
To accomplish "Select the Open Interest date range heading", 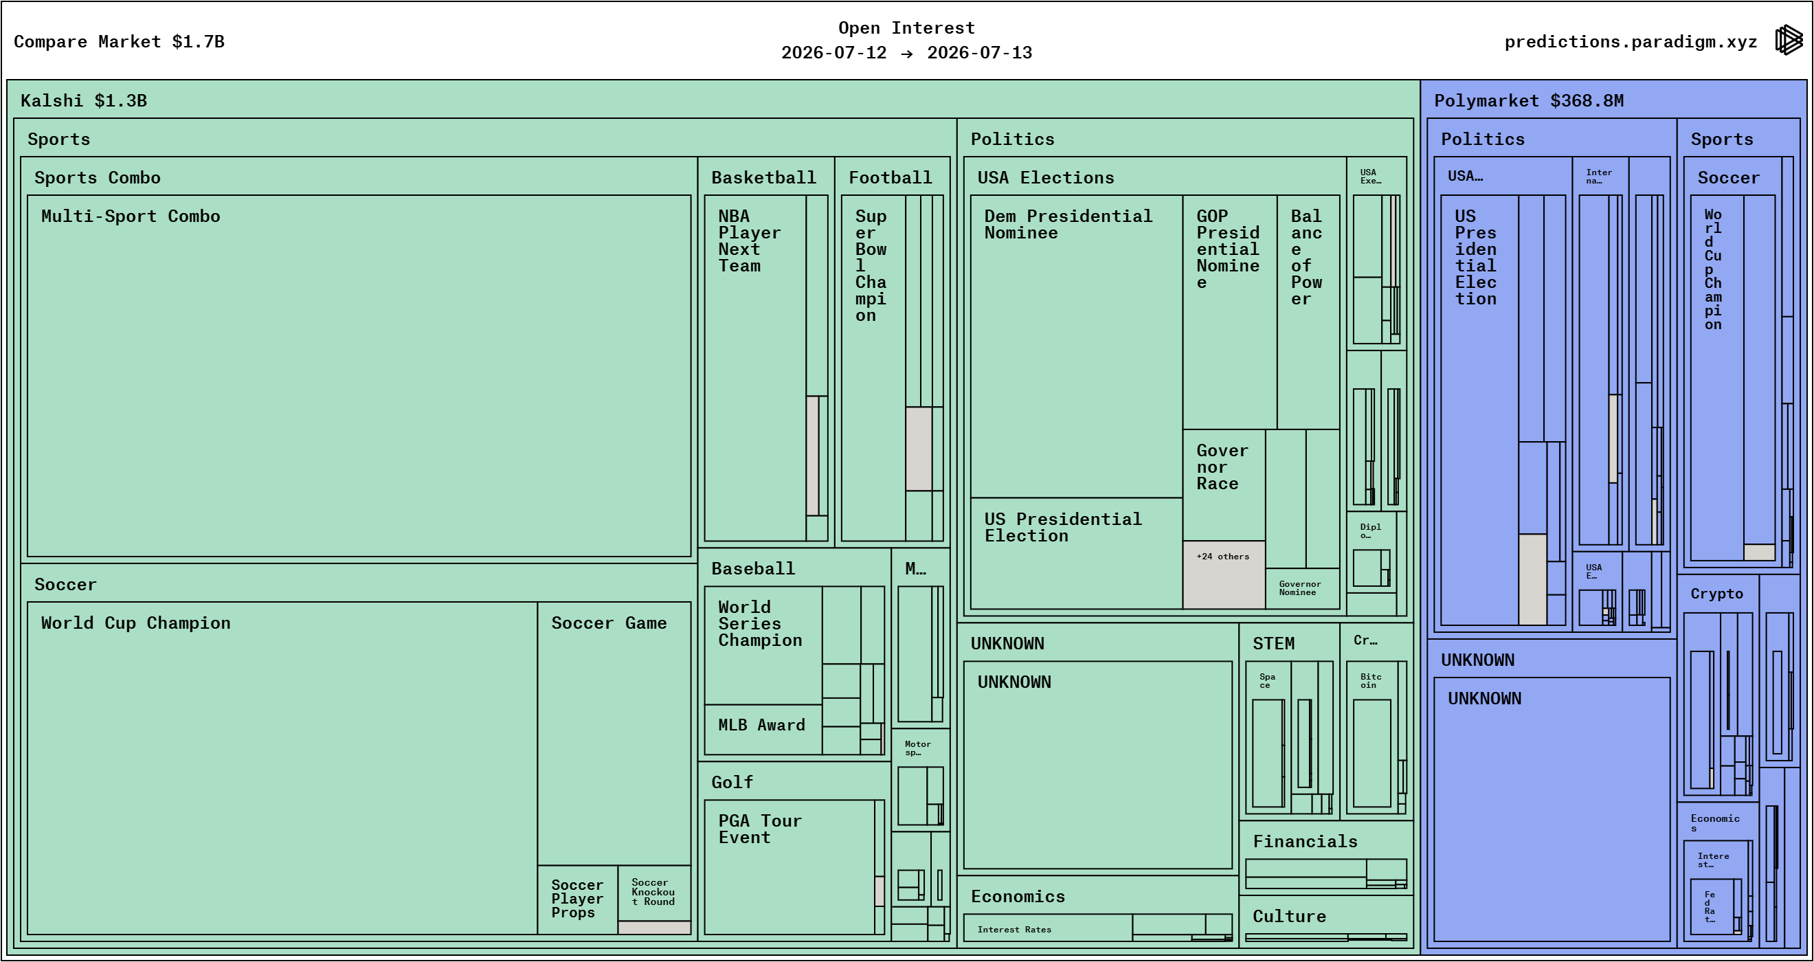I will (x=906, y=40).
